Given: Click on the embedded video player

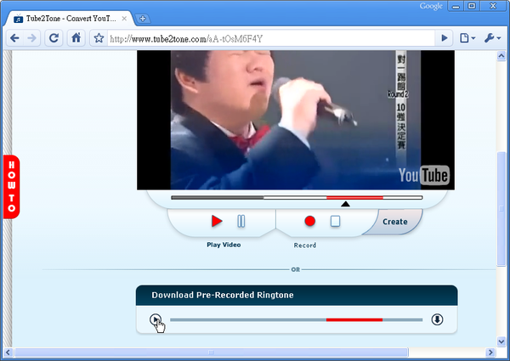Looking at the screenshot, I should [x=296, y=120].
